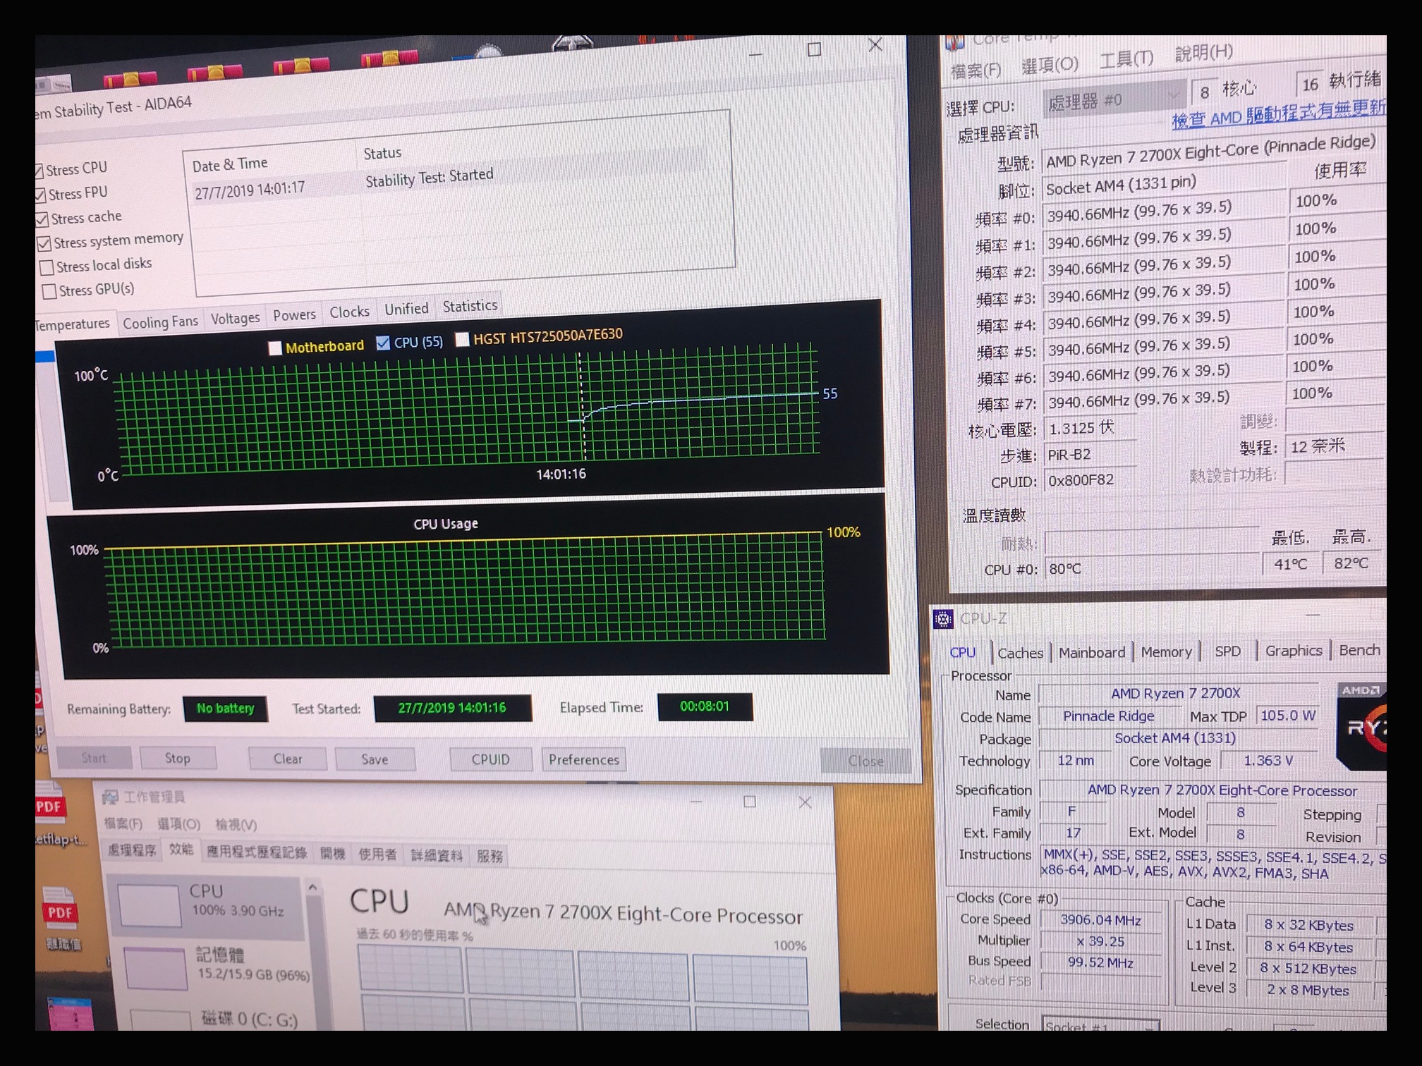Switch to Task Manager 服務 tab

(x=490, y=856)
